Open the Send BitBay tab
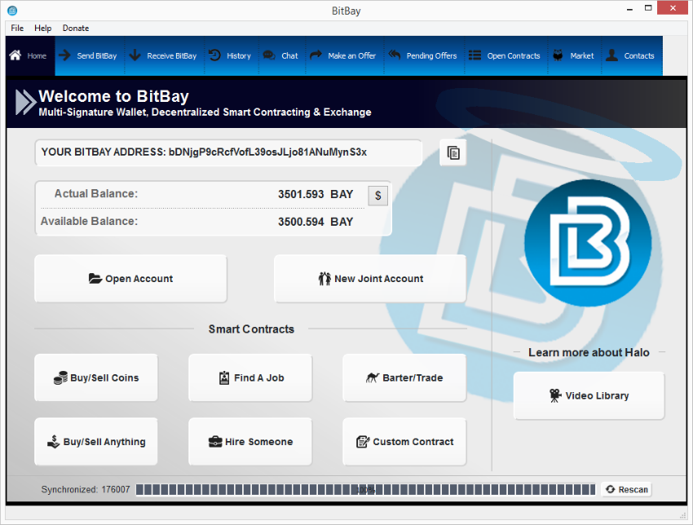Image resolution: width=693 pixels, height=525 pixels. coord(90,55)
